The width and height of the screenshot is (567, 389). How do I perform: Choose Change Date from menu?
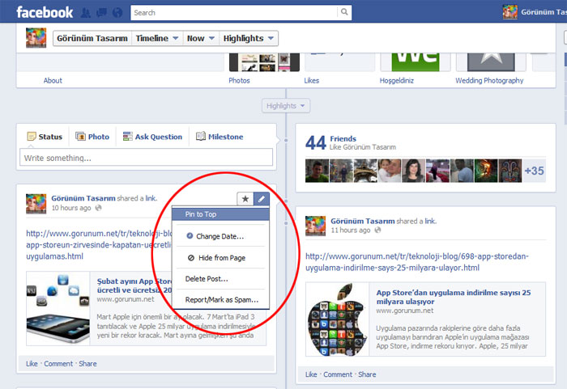[220, 236]
